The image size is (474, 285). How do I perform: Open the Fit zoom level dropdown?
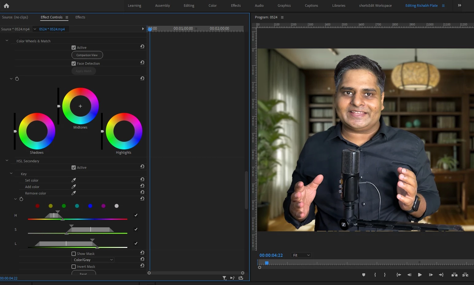pos(301,255)
